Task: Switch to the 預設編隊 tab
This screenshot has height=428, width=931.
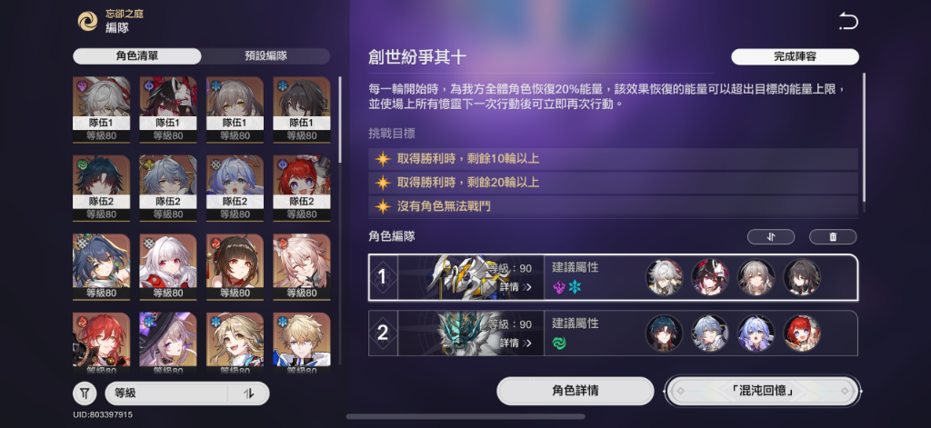Action: [x=265, y=56]
